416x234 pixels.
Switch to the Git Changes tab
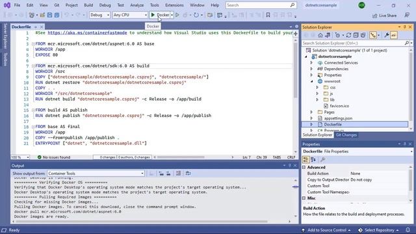[x=346, y=135]
